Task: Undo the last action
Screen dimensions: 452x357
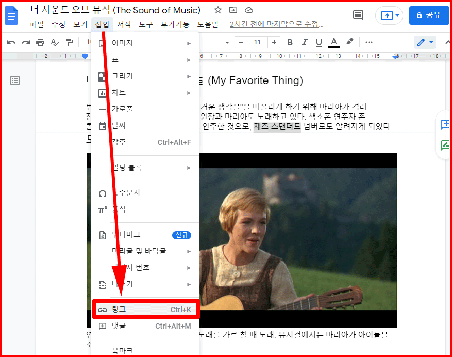Action: (x=11, y=42)
